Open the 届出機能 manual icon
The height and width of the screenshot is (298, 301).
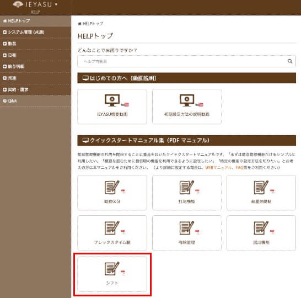coord(261,228)
